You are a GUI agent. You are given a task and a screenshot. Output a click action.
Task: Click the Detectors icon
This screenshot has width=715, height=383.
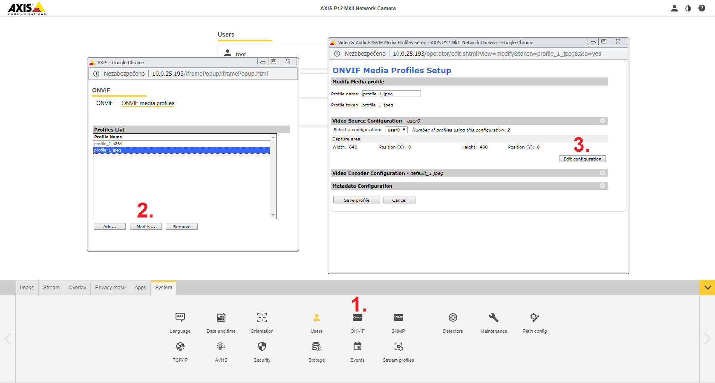click(453, 318)
